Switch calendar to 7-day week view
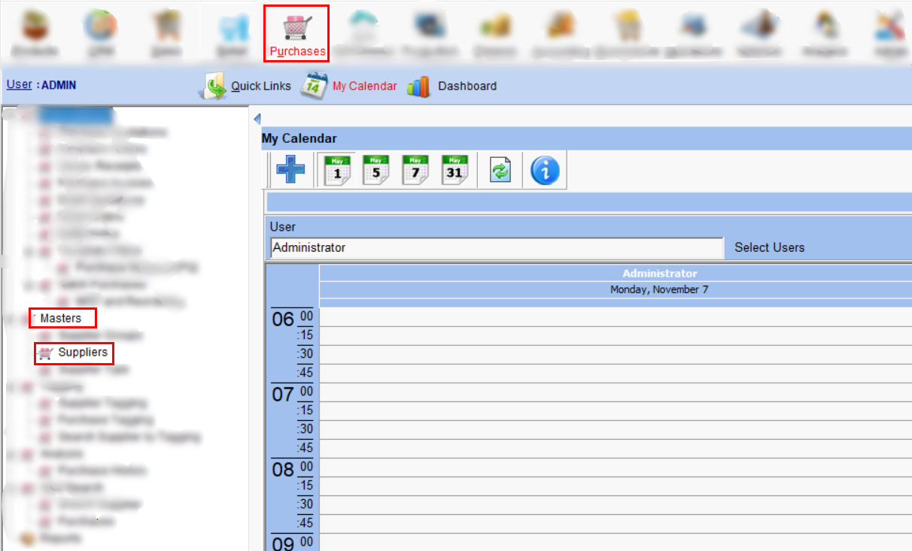Viewport: 912px width, 551px height. coord(415,170)
